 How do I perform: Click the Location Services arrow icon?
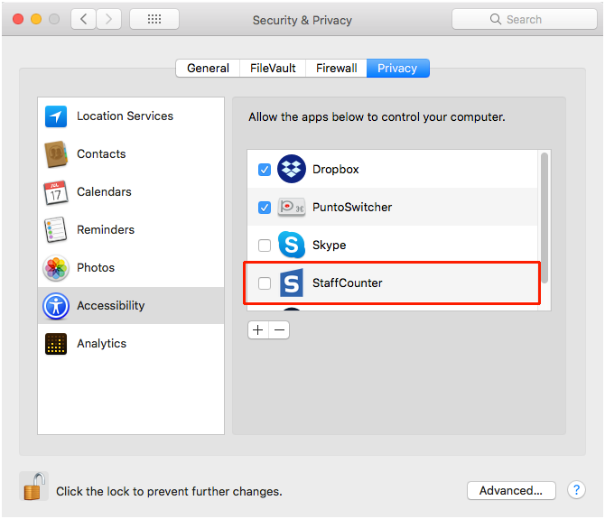(56, 116)
